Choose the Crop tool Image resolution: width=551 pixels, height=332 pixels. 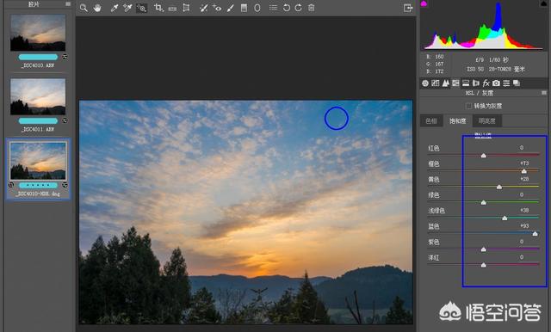click(158, 8)
